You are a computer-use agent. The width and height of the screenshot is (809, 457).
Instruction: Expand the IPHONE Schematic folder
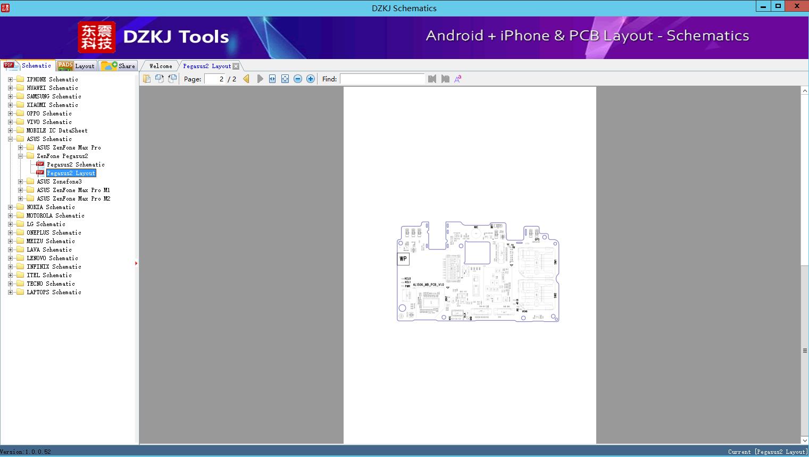pos(10,79)
